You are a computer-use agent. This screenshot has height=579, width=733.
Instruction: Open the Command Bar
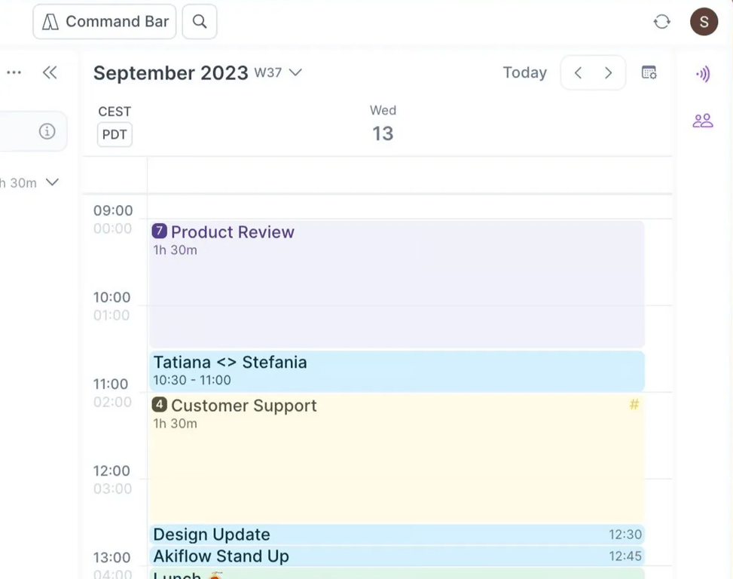pos(104,21)
